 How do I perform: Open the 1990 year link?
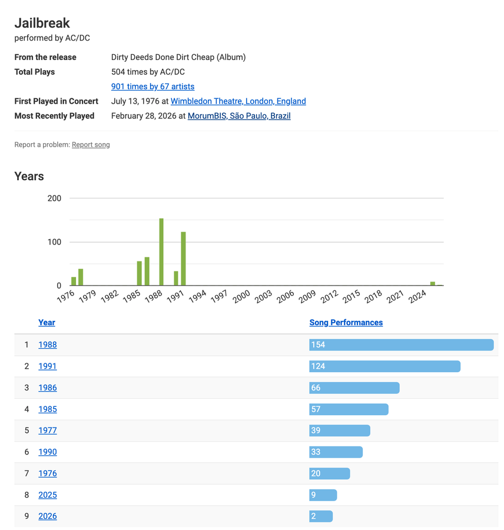point(48,452)
